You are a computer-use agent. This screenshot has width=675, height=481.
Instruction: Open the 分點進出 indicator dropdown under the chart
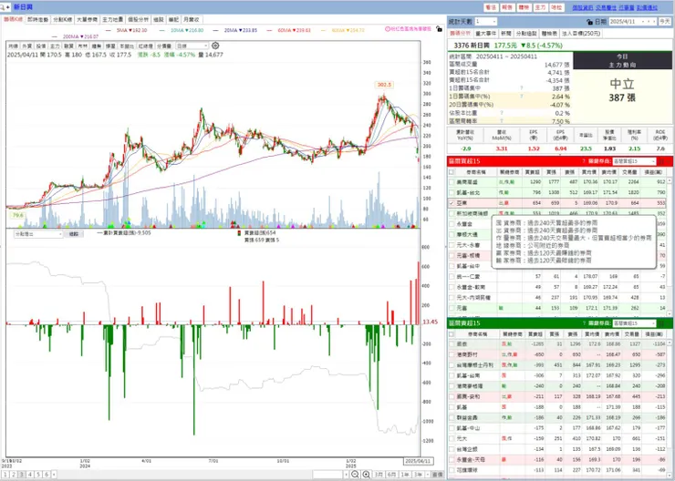(x=38, y=234)
